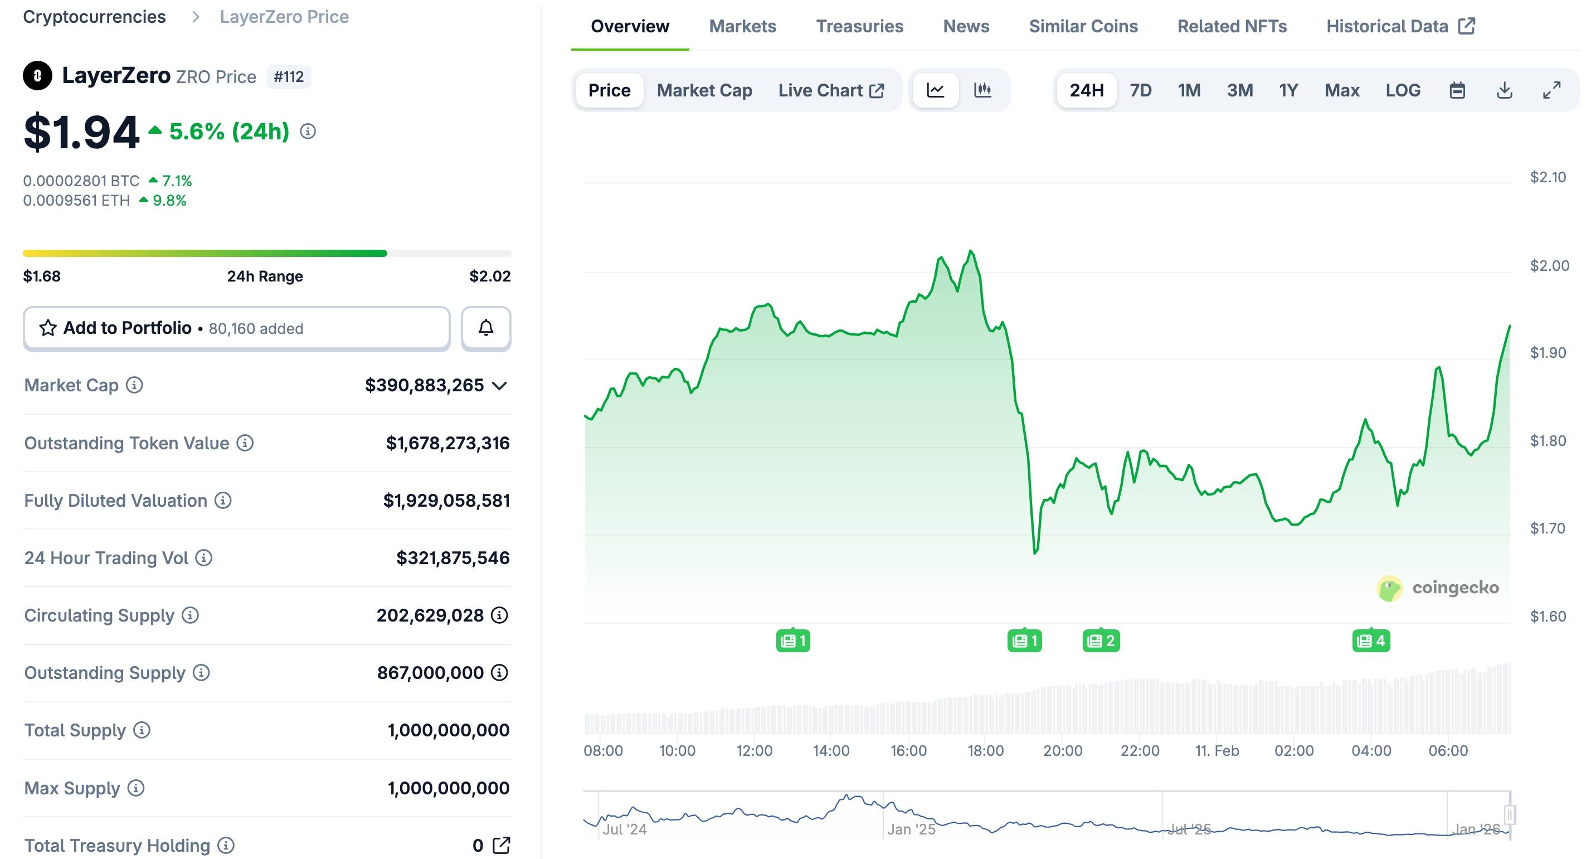Switch to candlestick chart view icon
The height and width of the screenshot is (859, 1591).
pyautogui.click(x=982, y=90)
